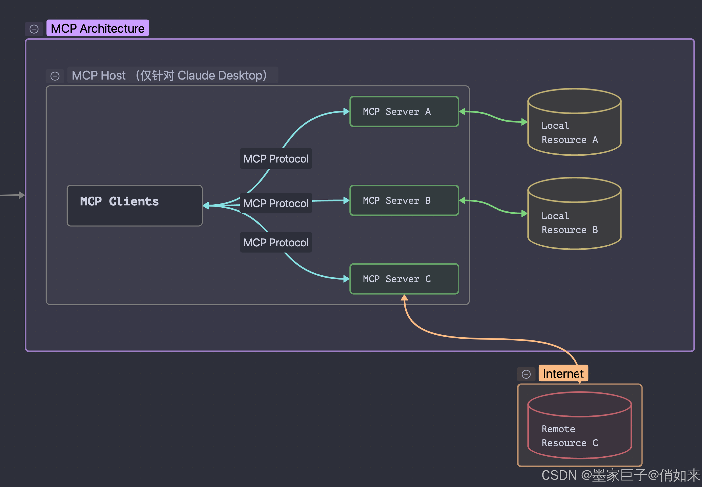Select the MCP Server B node
The width and height of the screenshot is (702, 487).
(x=404, y=201)
